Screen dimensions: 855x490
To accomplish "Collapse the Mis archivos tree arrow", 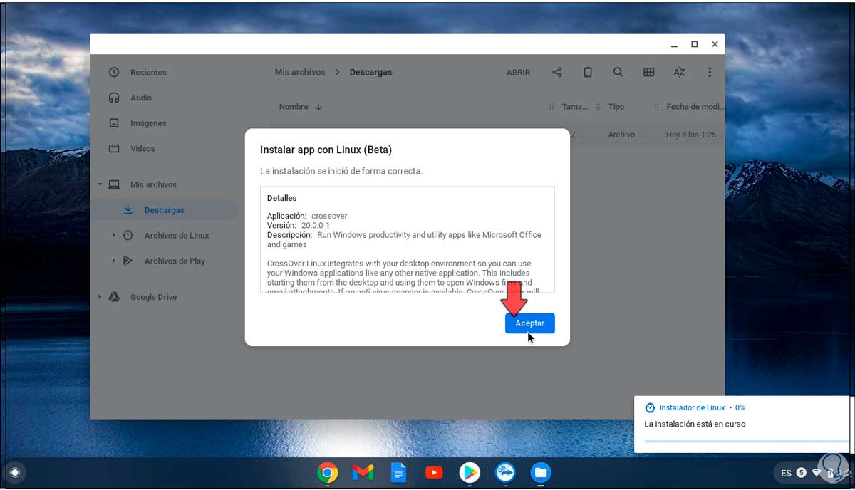I will [x=100, y=184].
